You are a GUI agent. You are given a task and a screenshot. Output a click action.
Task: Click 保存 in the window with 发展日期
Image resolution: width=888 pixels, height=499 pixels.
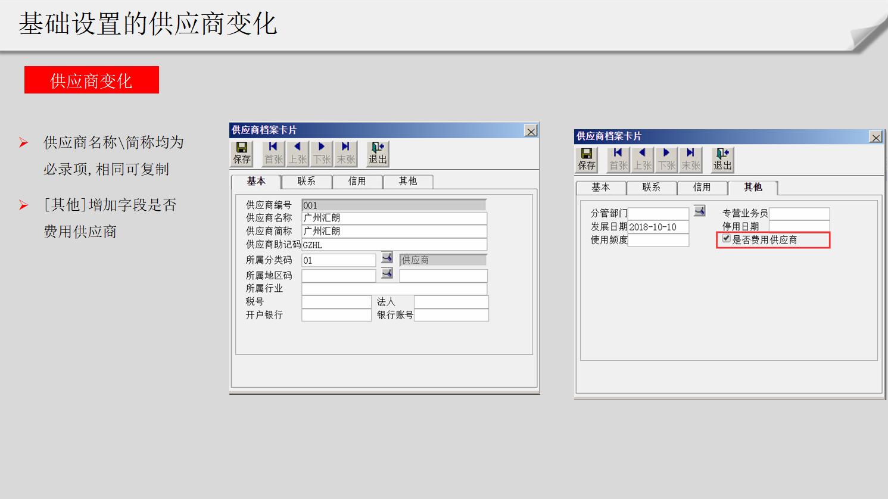point(587,159)
